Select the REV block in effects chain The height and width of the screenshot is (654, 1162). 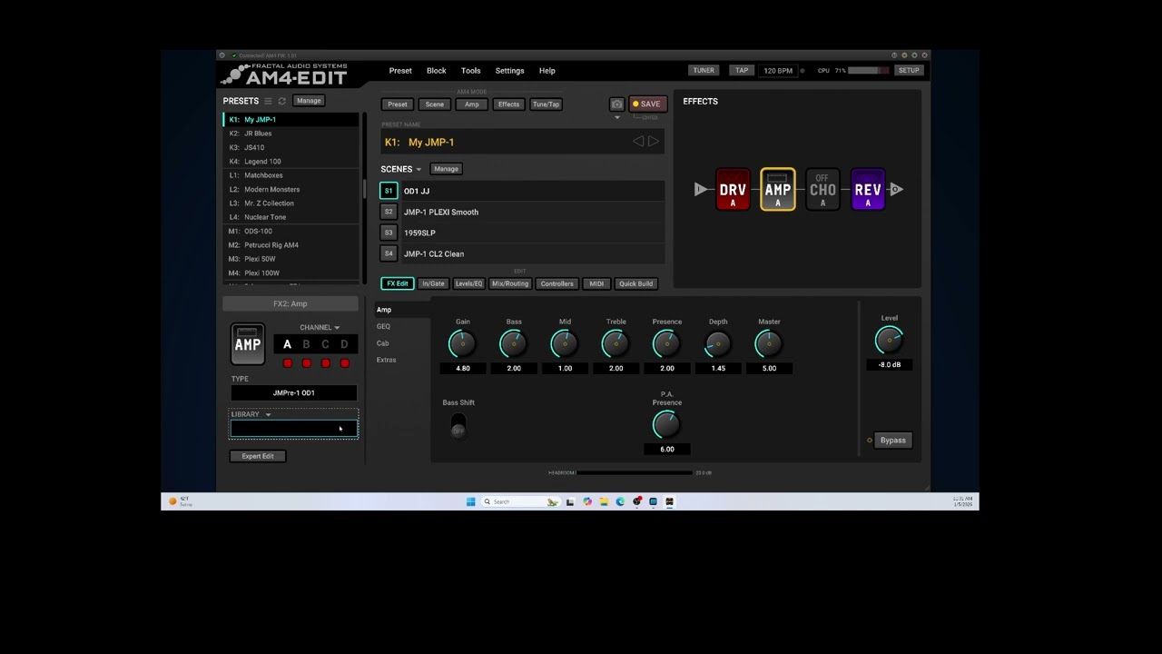868,190
